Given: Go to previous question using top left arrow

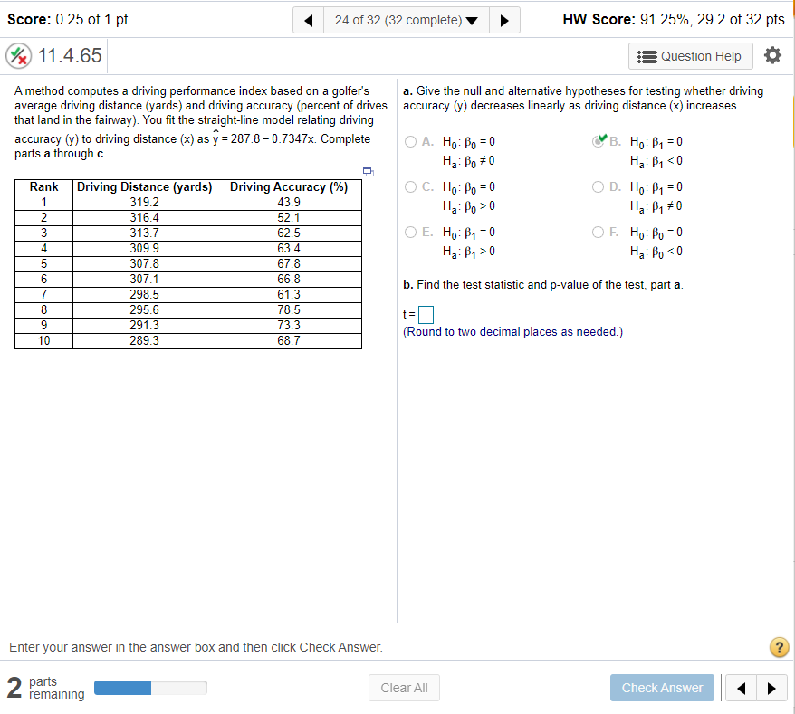Looking at the screenshot, I should click(x=308, y=20).
